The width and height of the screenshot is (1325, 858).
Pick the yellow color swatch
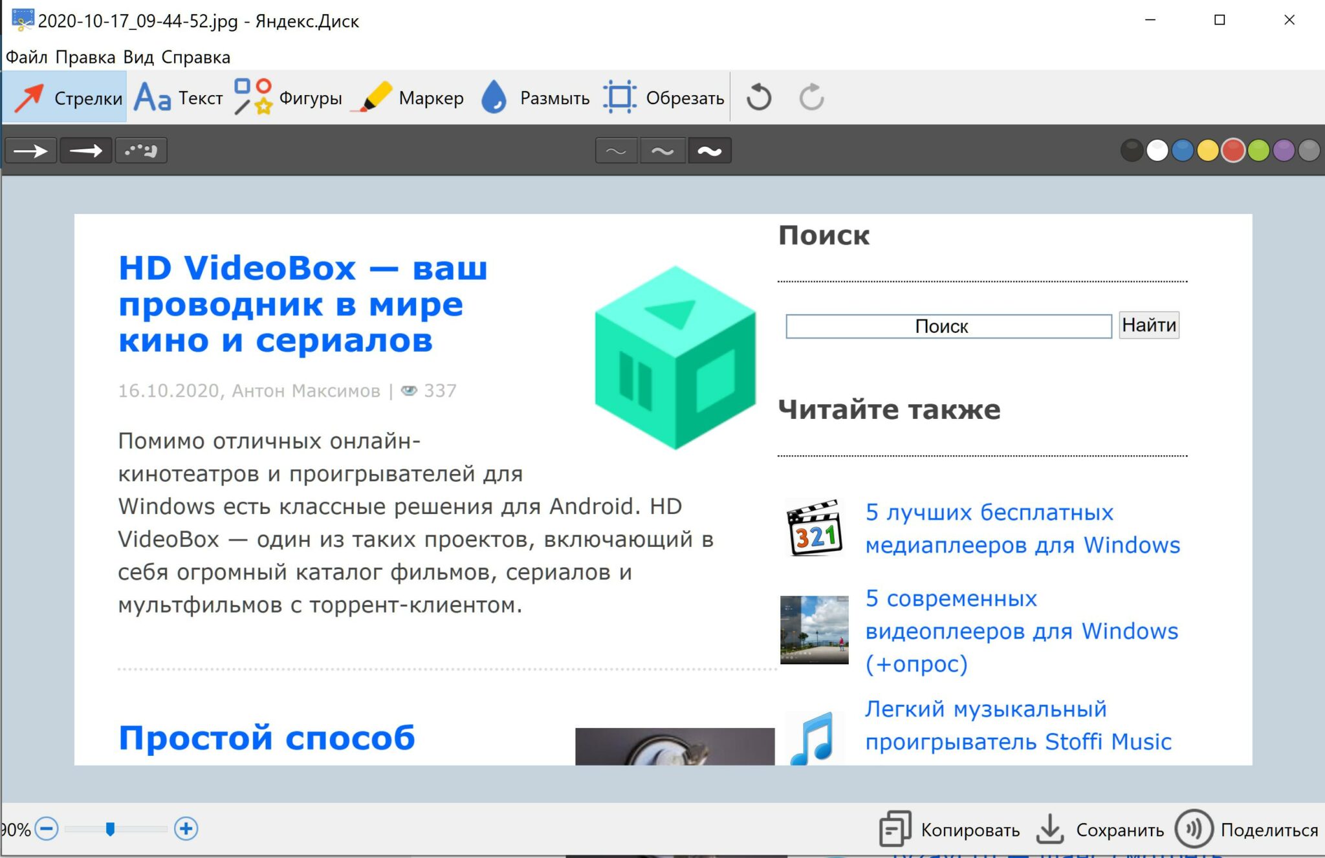(x=1208, y=151)
